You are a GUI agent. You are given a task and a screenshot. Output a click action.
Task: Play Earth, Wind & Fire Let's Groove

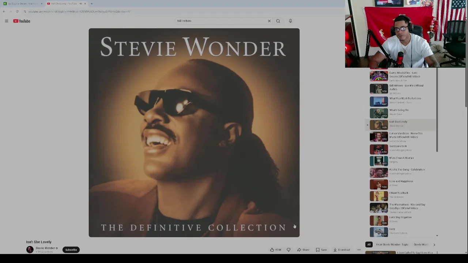point(401,76)
